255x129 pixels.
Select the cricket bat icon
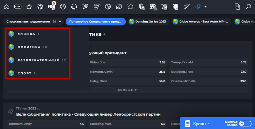click(x=187, y=7)
